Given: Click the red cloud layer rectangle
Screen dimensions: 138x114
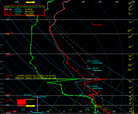Looking at the screenshot, I should (22, 102).
